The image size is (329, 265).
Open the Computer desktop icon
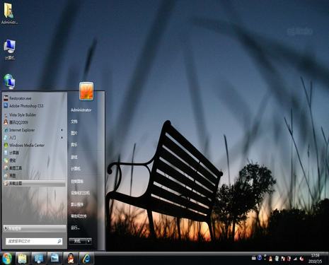point(9,49)
